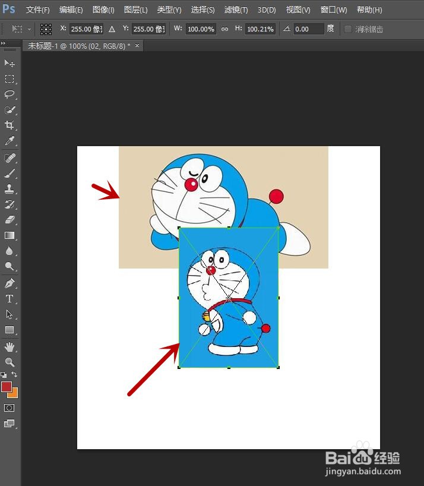Viewport: 424px width, 486px height.
Task: Select the Eyedropper tool
Action: tap(10, 141)
